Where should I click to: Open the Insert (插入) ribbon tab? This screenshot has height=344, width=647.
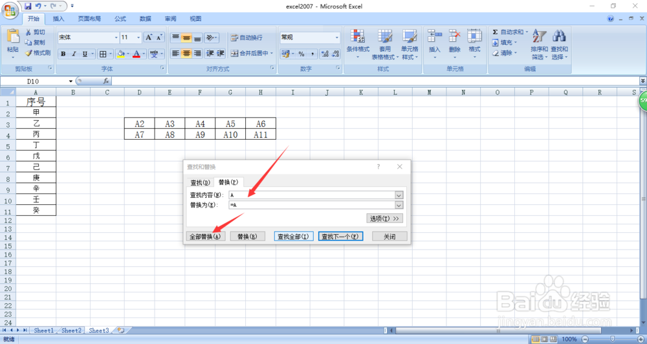59,19
